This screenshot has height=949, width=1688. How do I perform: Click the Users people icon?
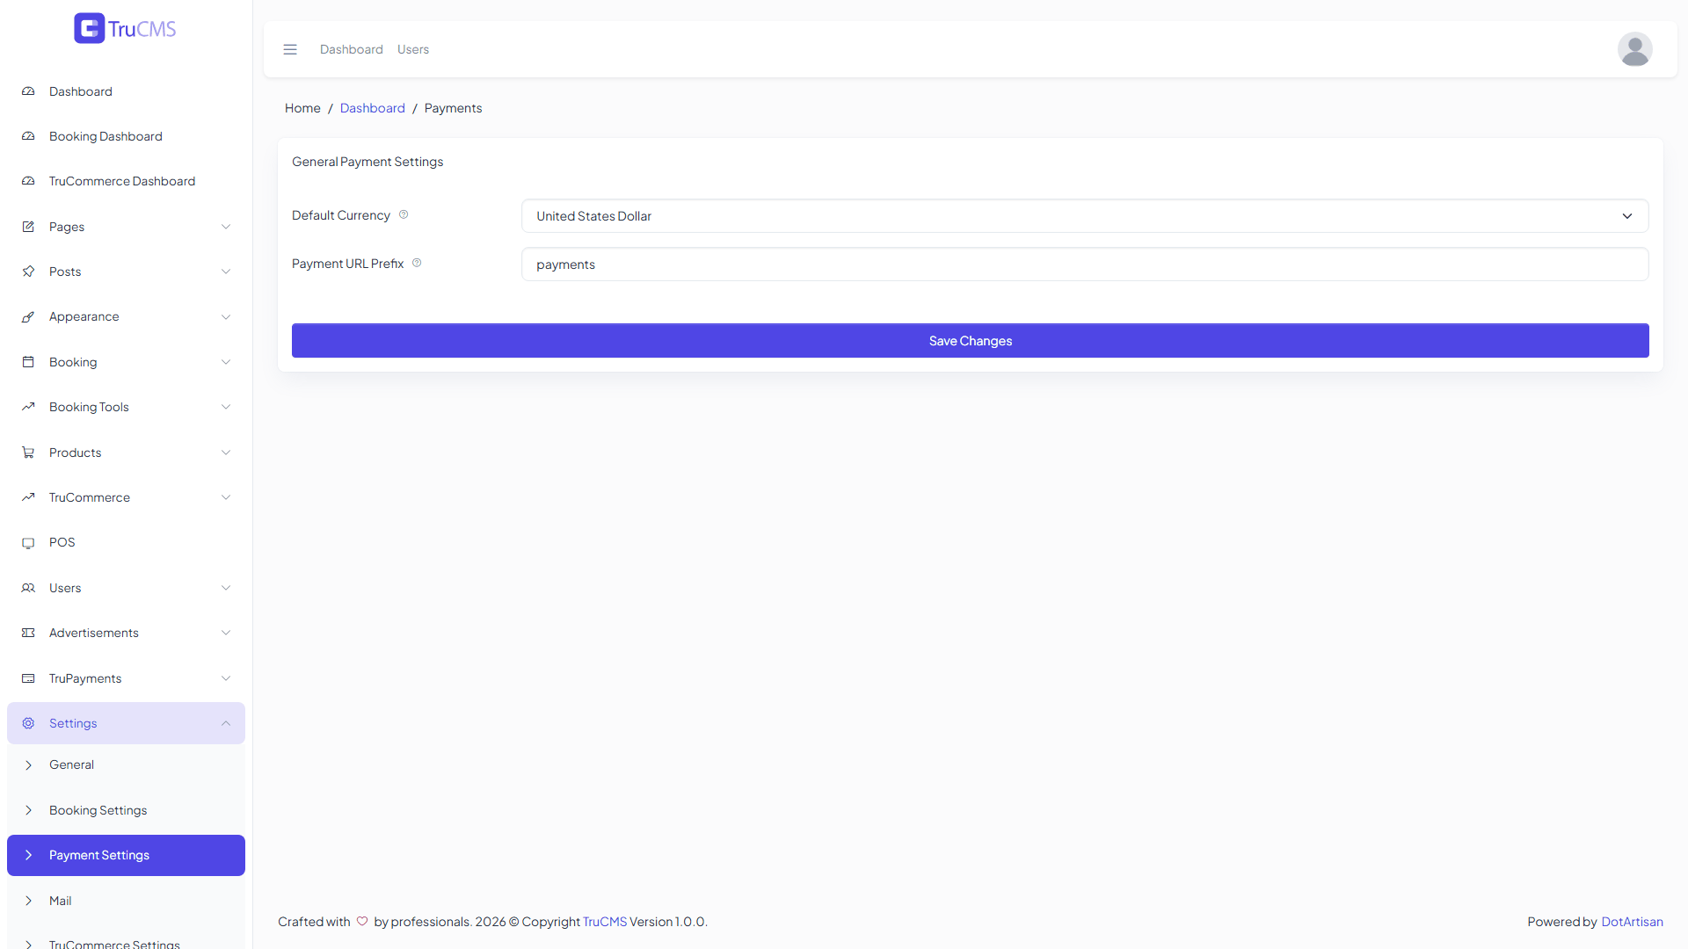click(x=28, y=588)
